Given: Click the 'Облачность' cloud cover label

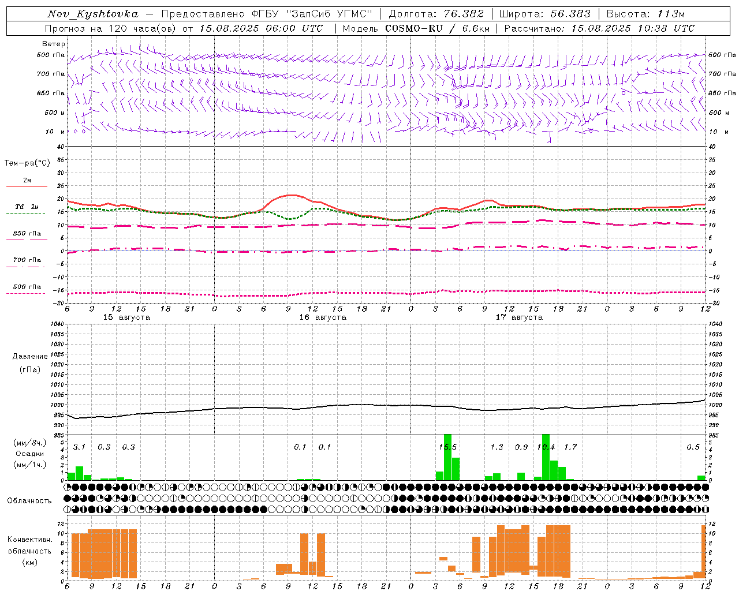Looking at the screenshot, I should 29,500.
